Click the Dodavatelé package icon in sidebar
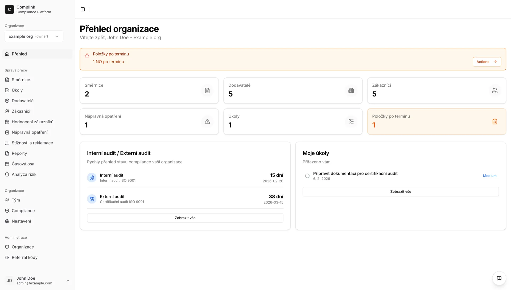The width and height of the screenshot is (511, 290). click(7, 100)
